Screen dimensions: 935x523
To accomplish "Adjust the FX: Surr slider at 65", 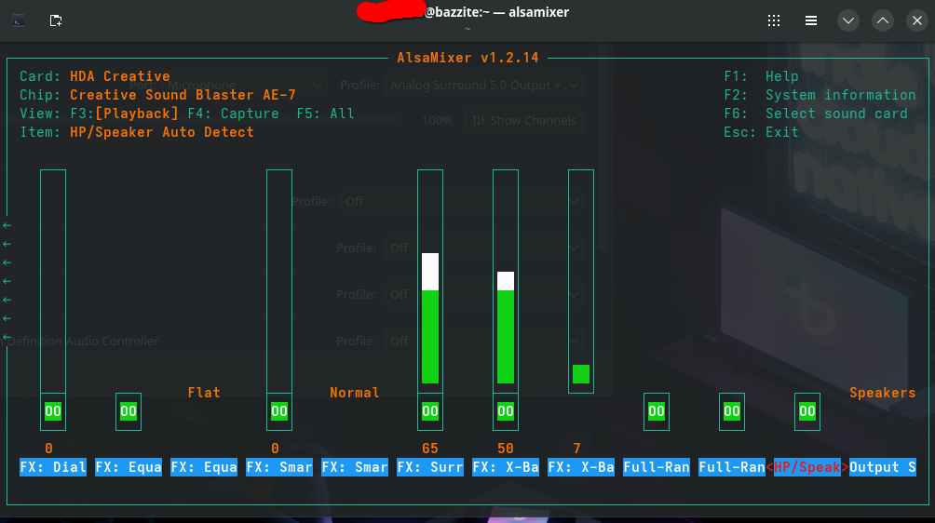I will (x=430, y=281).
